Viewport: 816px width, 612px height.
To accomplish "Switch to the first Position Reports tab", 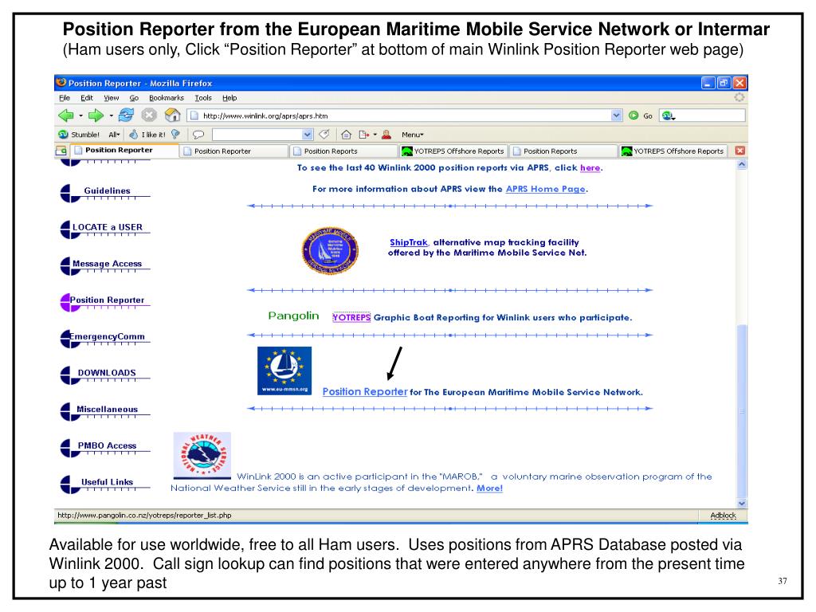I will pos(344,151).
